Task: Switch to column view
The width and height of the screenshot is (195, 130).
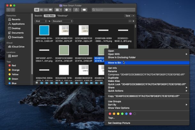Action: click(x=46, y=10)
